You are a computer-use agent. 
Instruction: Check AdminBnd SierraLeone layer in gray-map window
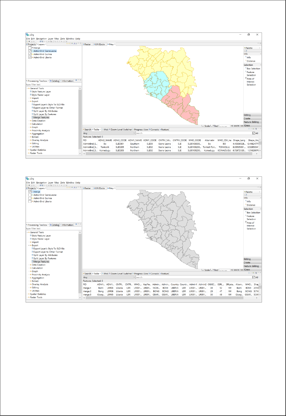point(30,195)
